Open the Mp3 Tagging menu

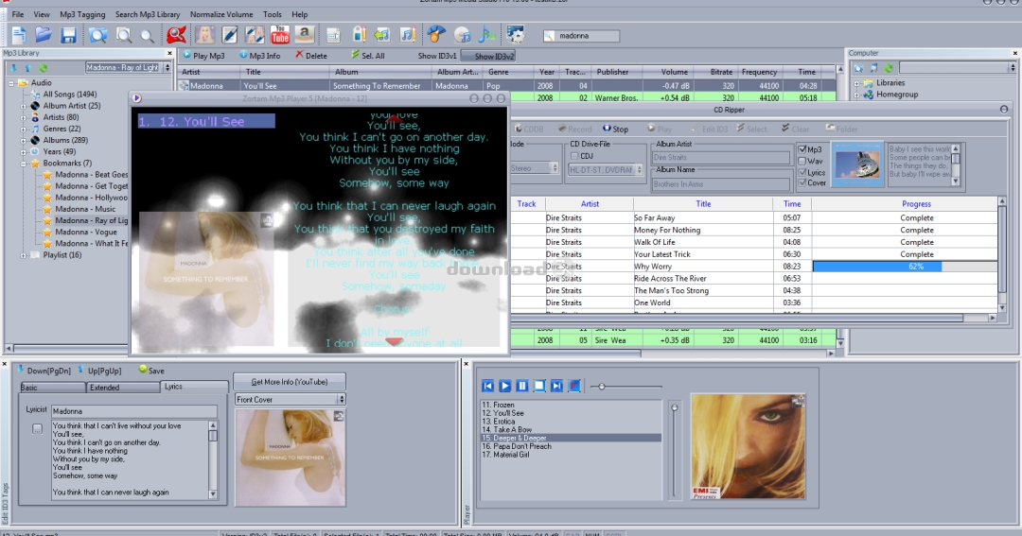tap(82, 14)
